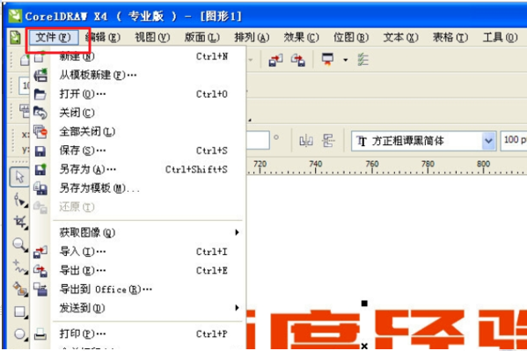Click the 另存为 disk menu icon

point(40,170)
